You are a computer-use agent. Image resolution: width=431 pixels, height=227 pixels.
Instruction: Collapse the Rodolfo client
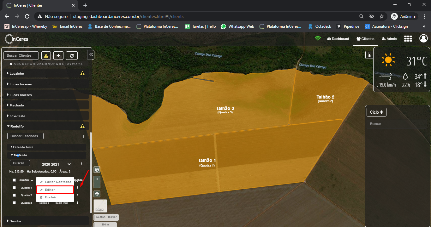point(46,126)
